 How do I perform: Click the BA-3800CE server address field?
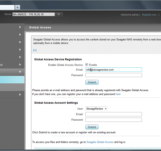(x=34, y=14)
